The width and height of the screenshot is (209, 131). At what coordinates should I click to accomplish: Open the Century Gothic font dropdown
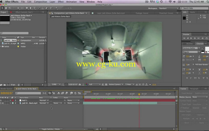[191, 48]
